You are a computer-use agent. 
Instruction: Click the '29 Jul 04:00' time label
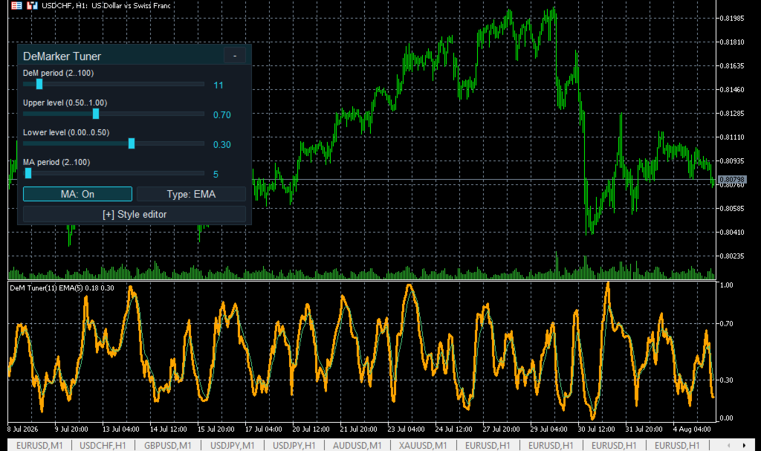click(x=549, y=429)
